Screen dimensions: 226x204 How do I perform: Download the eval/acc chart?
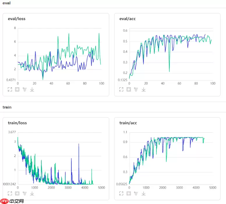[x=144, y=89]
